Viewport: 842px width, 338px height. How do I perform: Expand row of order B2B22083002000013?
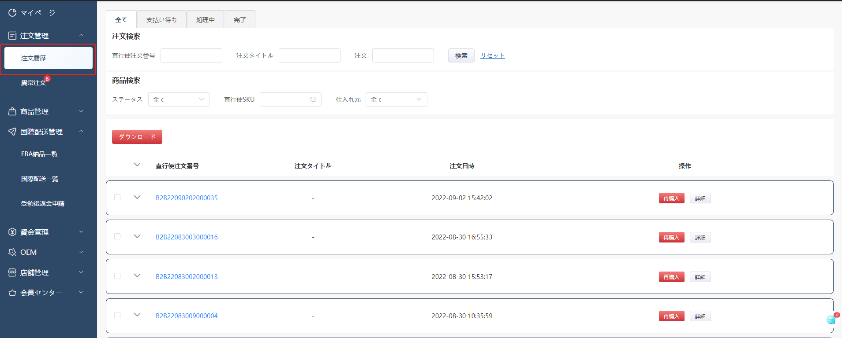[137, 276]
